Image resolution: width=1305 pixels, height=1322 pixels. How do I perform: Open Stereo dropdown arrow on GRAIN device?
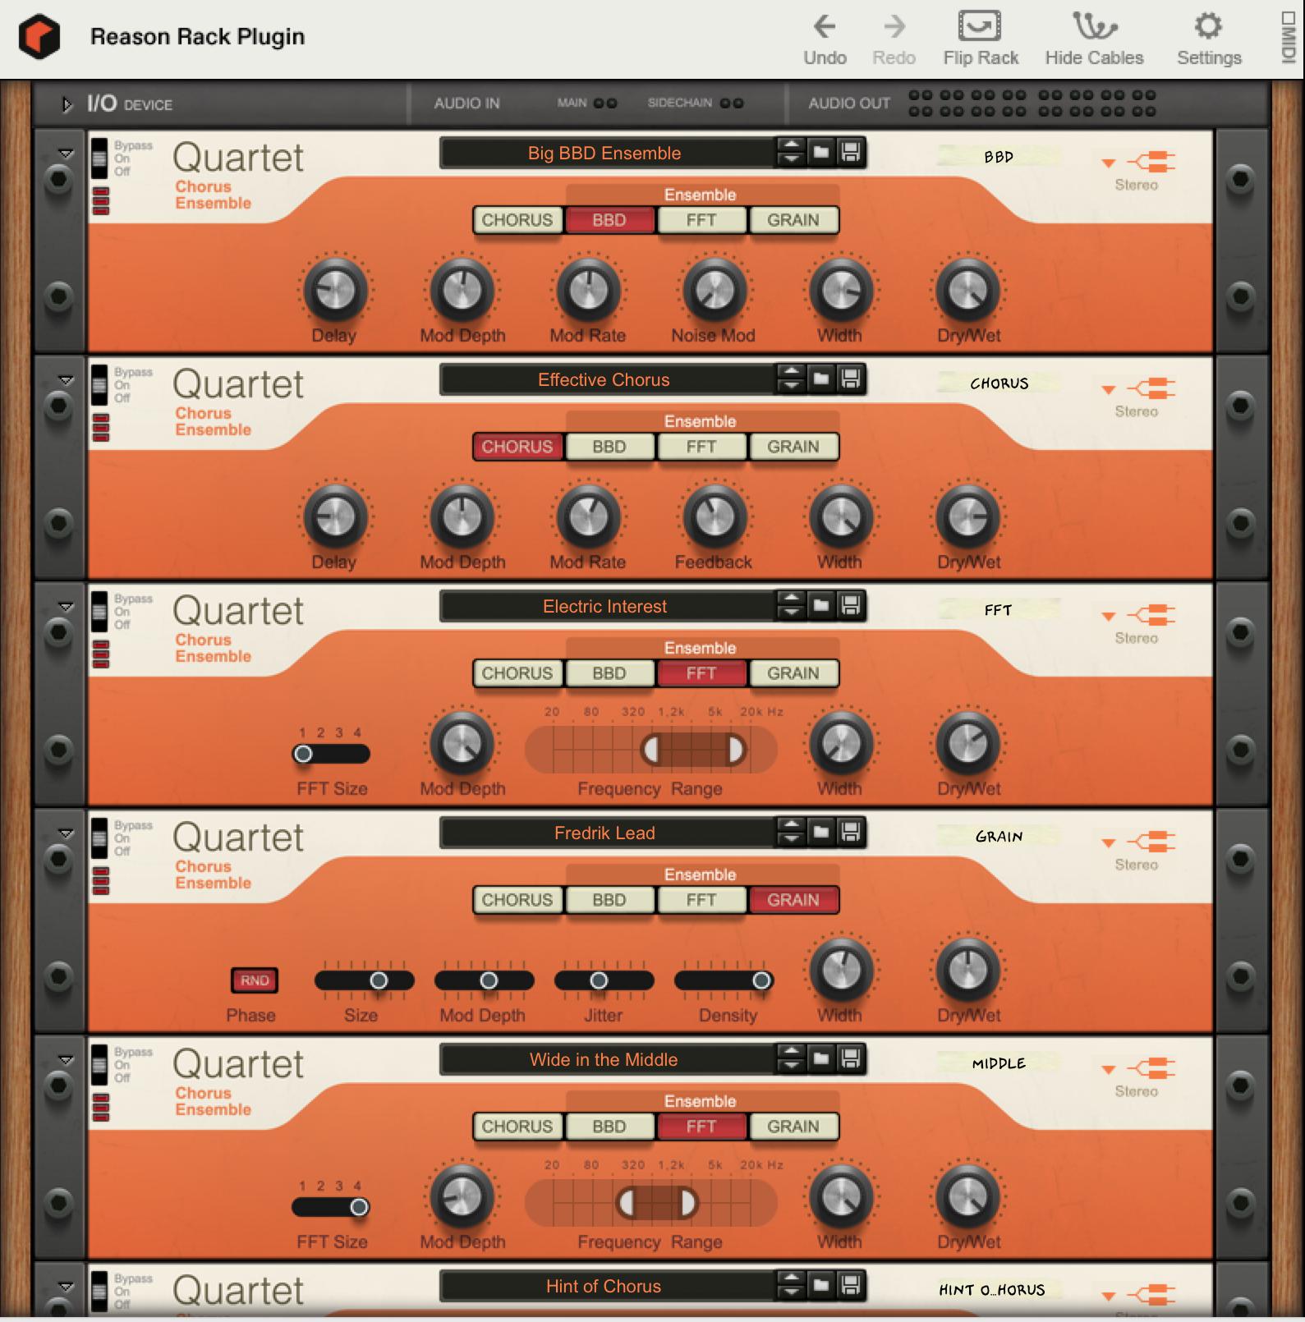(1108, 842)
